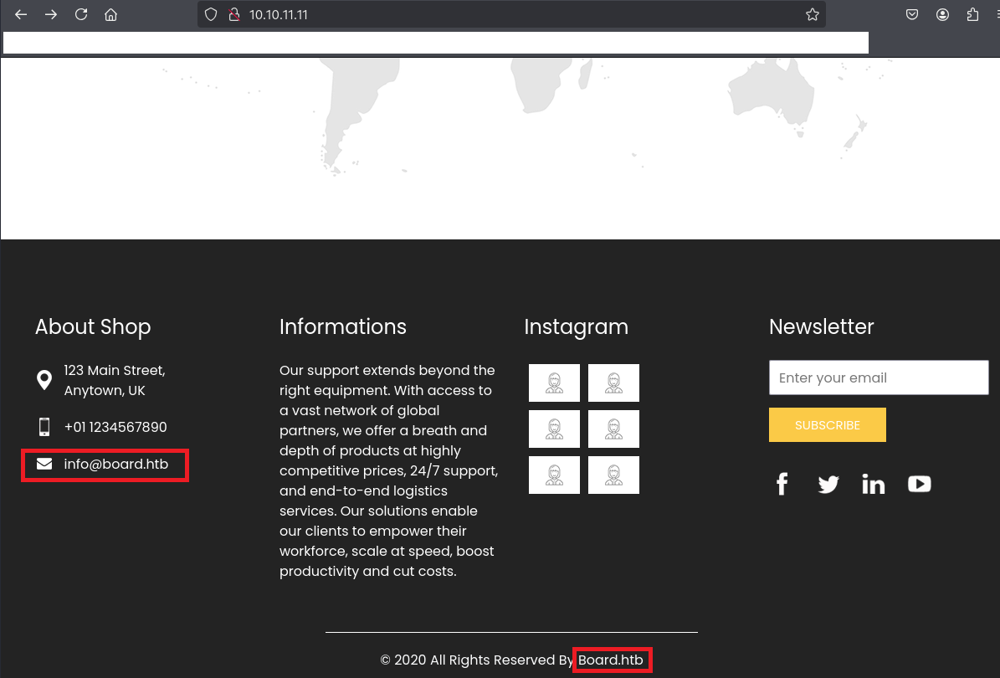Click the address bar showing 10.10.11.11
This screenshot has height=678, width=1000.
(x=502, y=14)
